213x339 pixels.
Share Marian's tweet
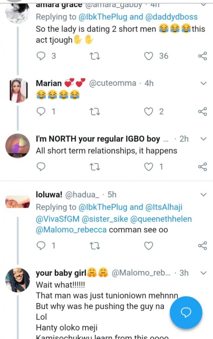coord(202,112)
